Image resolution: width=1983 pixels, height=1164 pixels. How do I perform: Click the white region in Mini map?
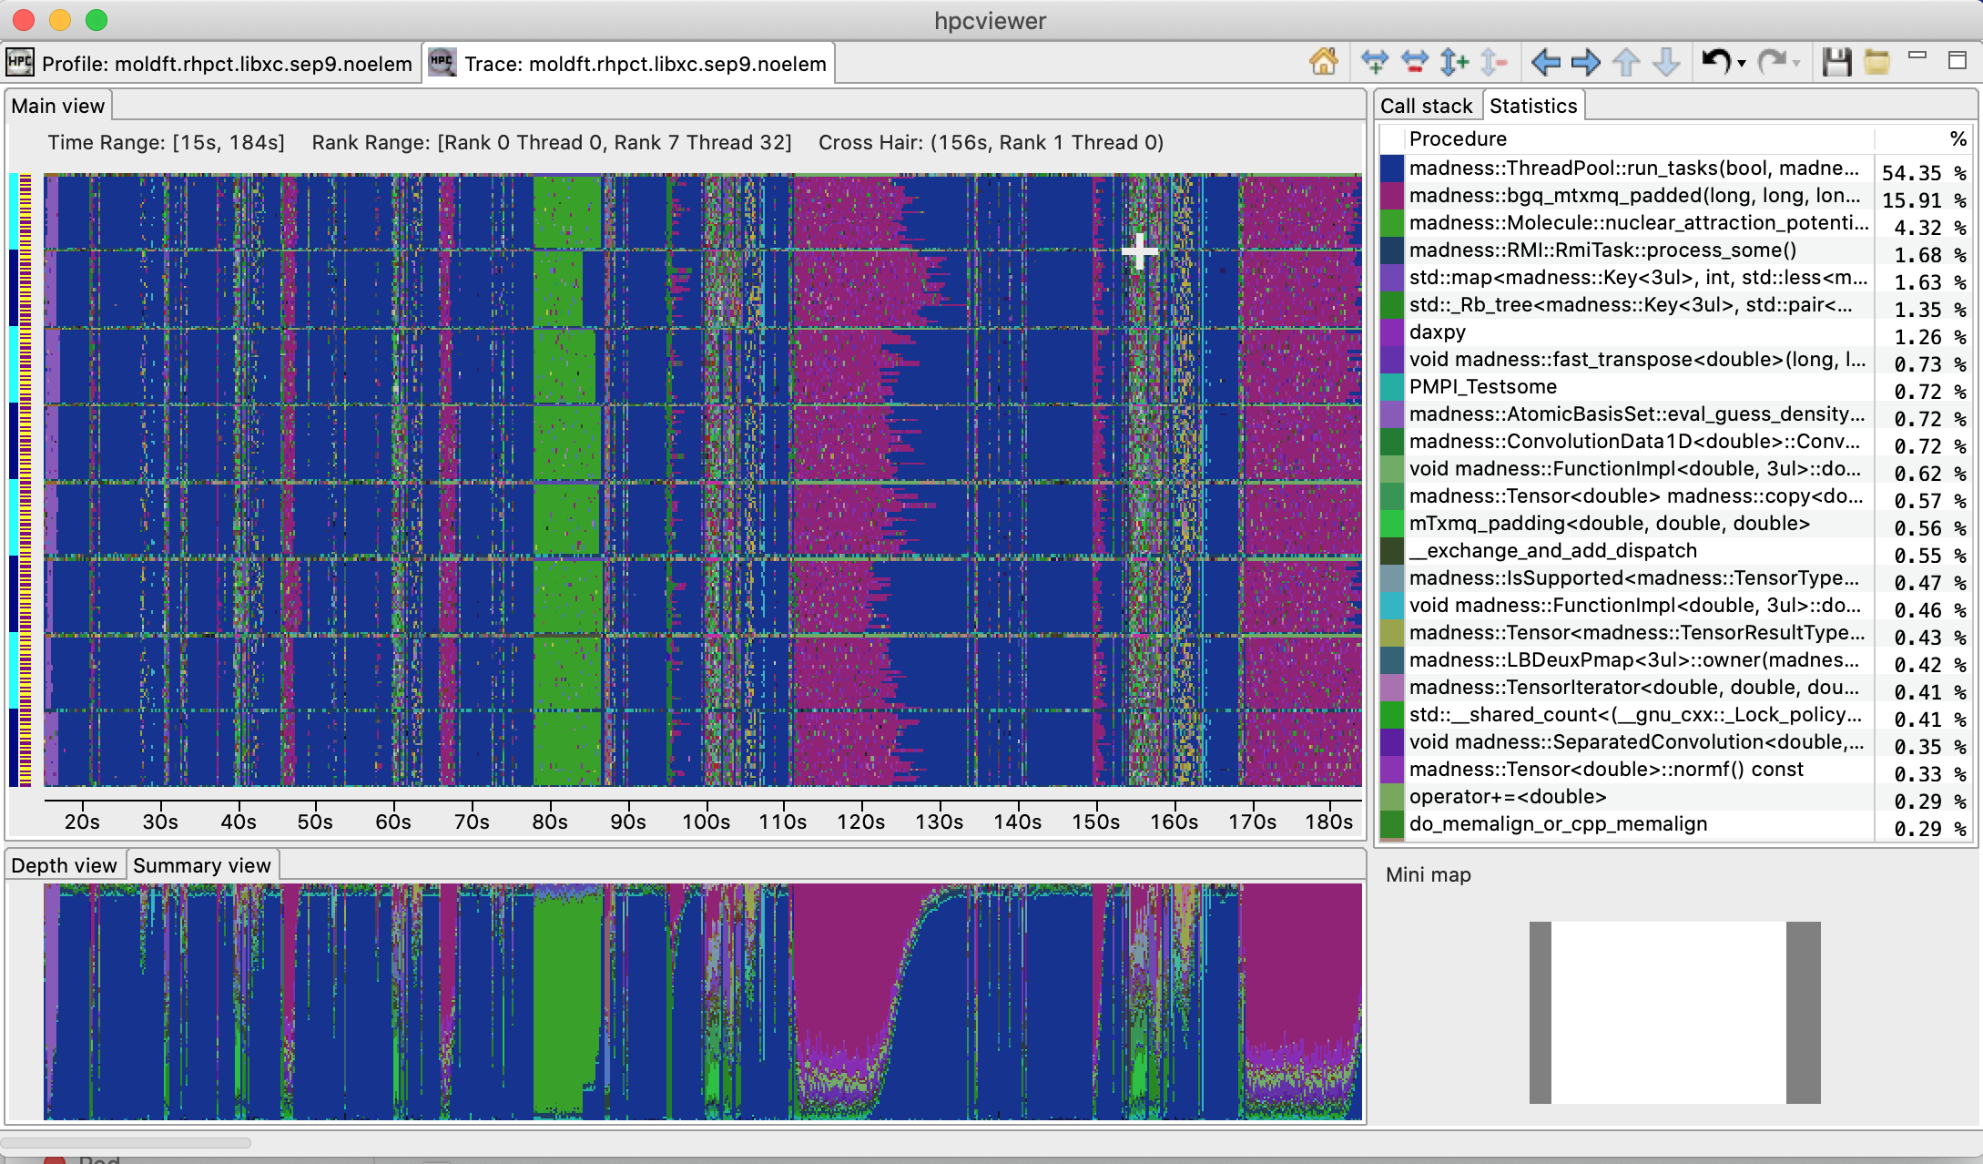coord(1668,1012)
